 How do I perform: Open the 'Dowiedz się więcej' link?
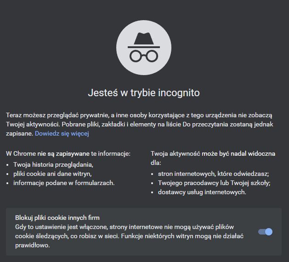[x=62, y=134]
